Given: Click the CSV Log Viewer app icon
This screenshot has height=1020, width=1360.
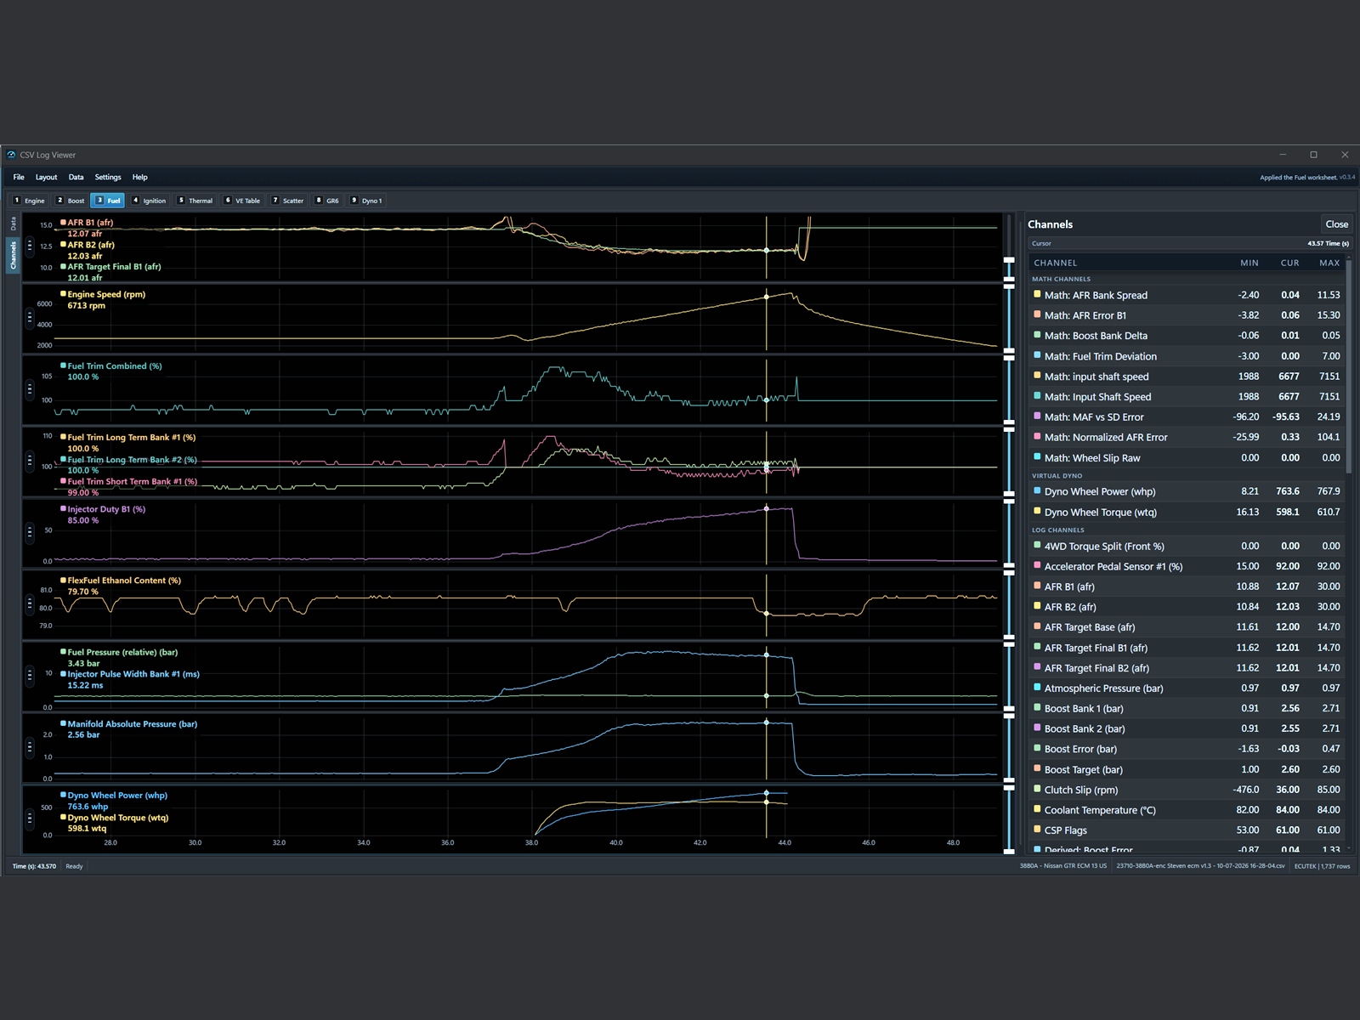Looking at the screenshot, I should (x=12, y=155).
